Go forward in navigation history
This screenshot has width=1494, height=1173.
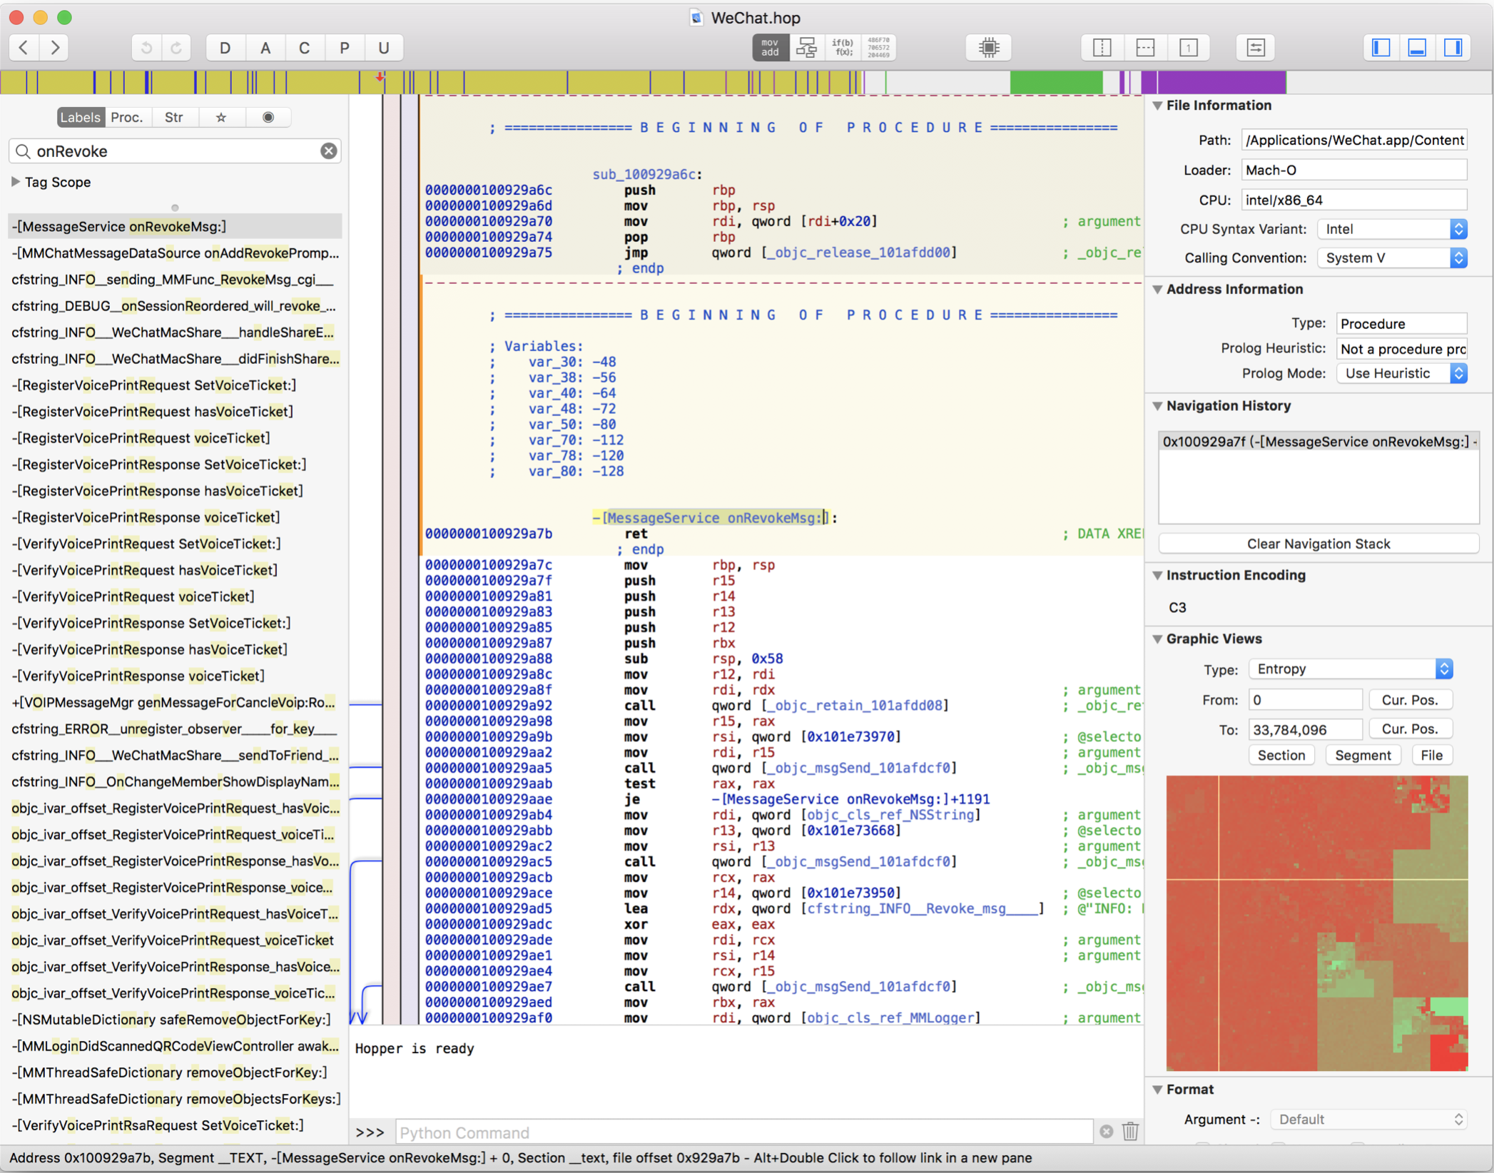[x=55, y=48]
